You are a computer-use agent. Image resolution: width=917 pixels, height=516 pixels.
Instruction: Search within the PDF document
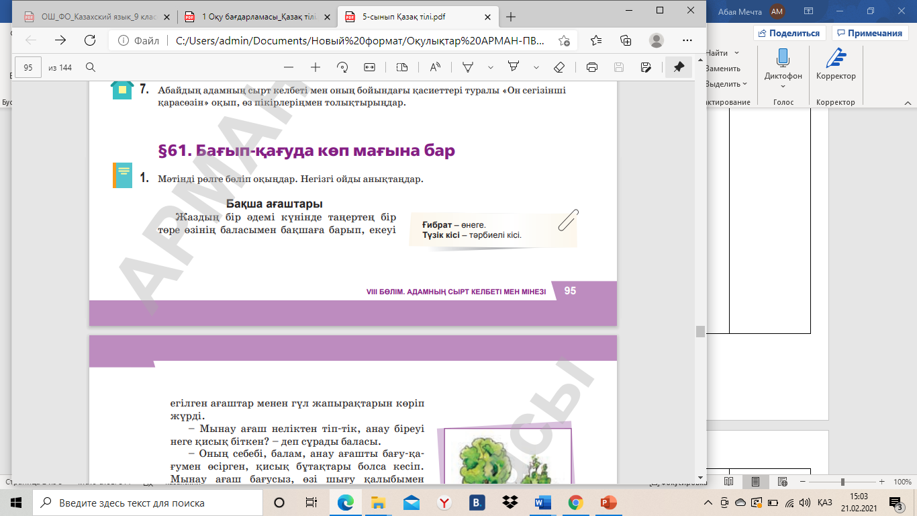point(90,67)
